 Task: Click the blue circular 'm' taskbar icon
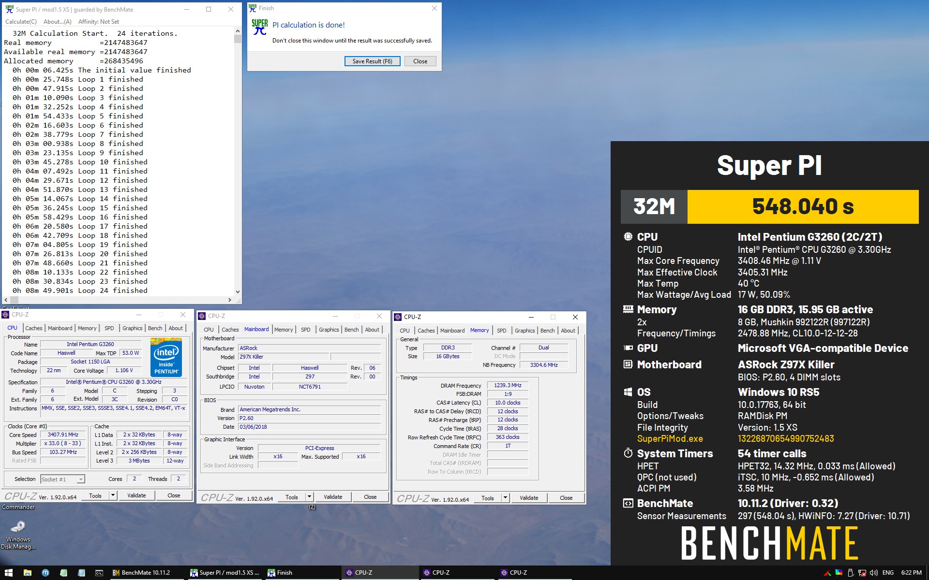(x=45, y=573)
